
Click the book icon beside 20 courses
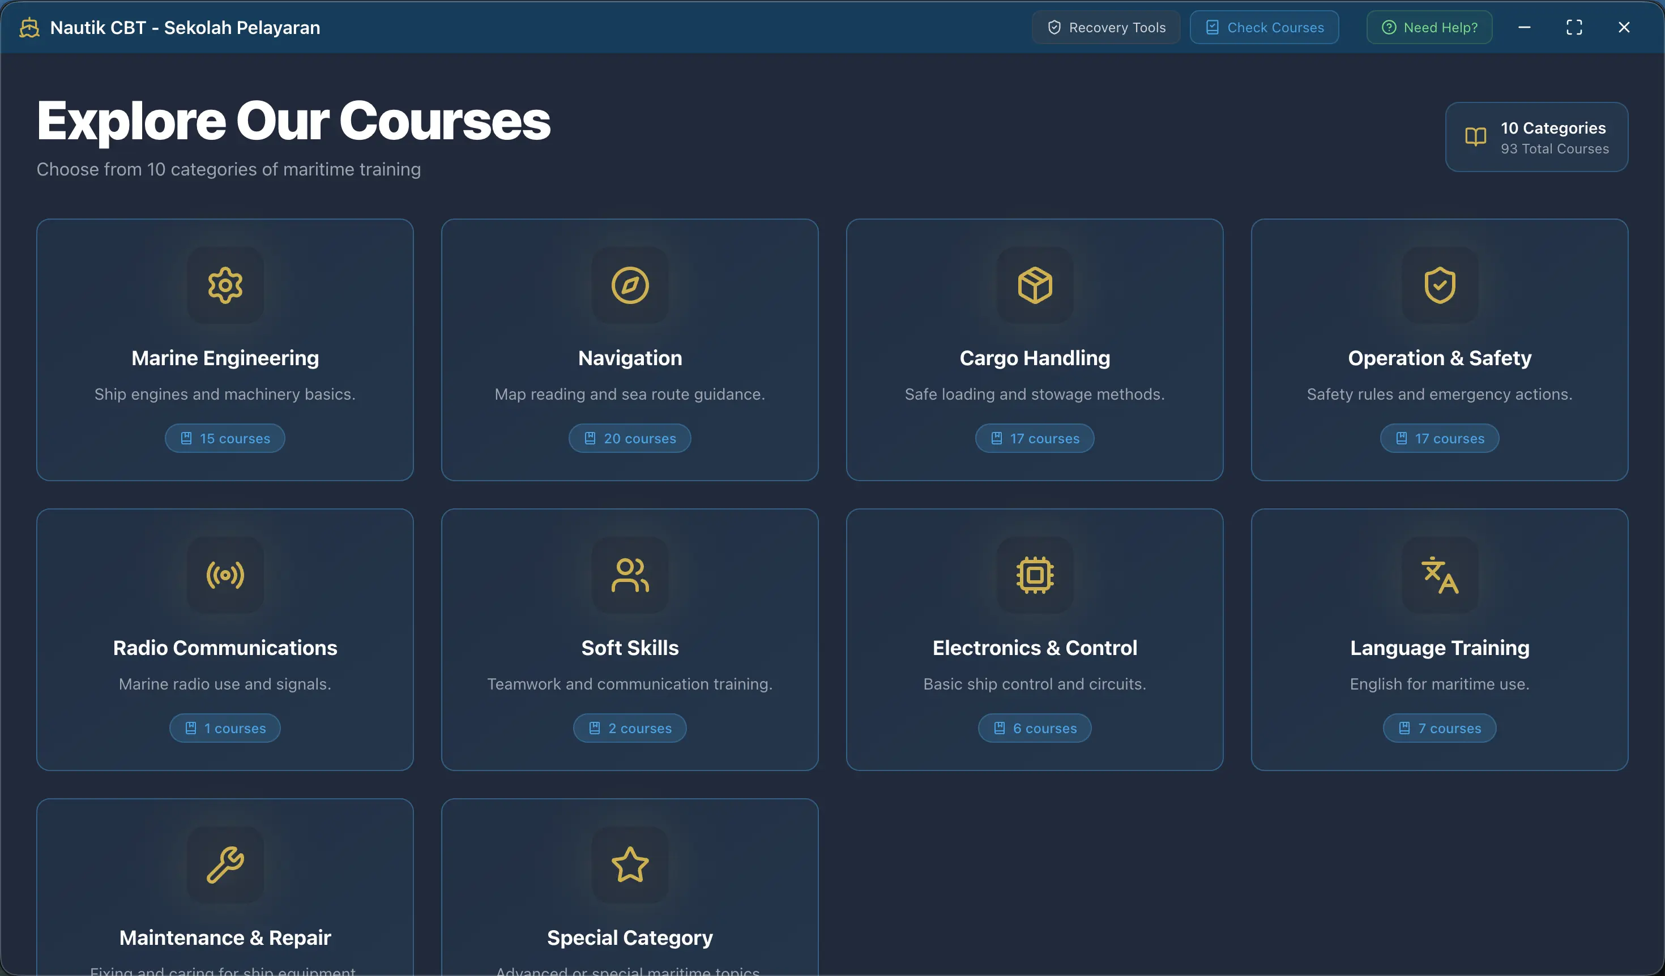(590, 439)
